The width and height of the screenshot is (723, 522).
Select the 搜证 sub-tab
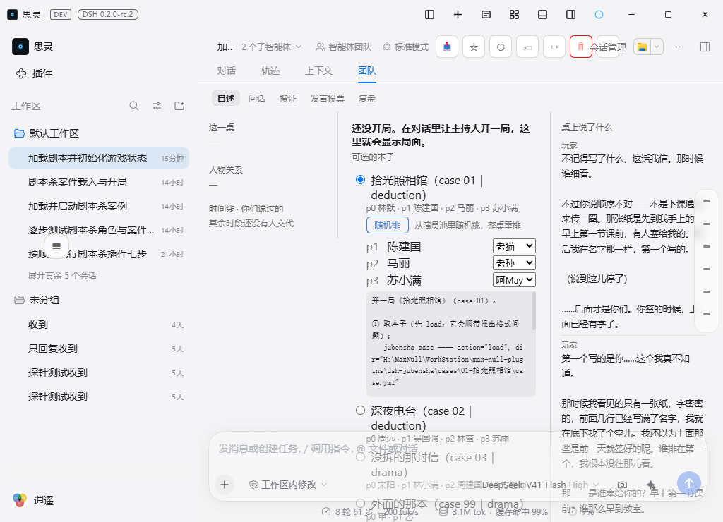point(288,98)
